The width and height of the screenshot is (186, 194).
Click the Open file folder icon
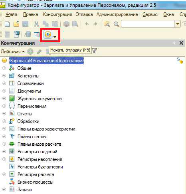[x=16, y=24]
